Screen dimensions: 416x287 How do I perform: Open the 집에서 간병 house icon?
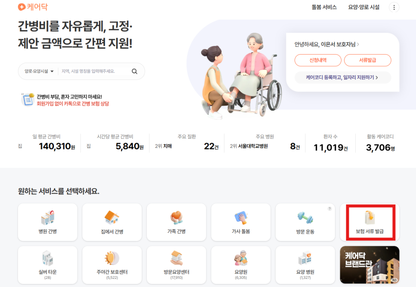click(112, 218)
